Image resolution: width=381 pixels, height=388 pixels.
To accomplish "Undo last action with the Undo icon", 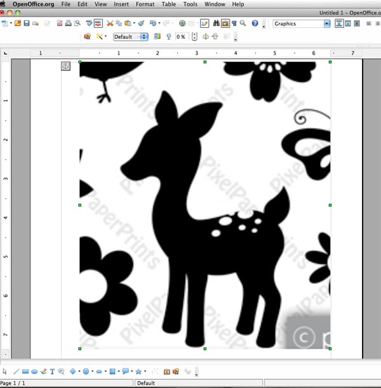I will pyautogui.click(x=152, y=23).
